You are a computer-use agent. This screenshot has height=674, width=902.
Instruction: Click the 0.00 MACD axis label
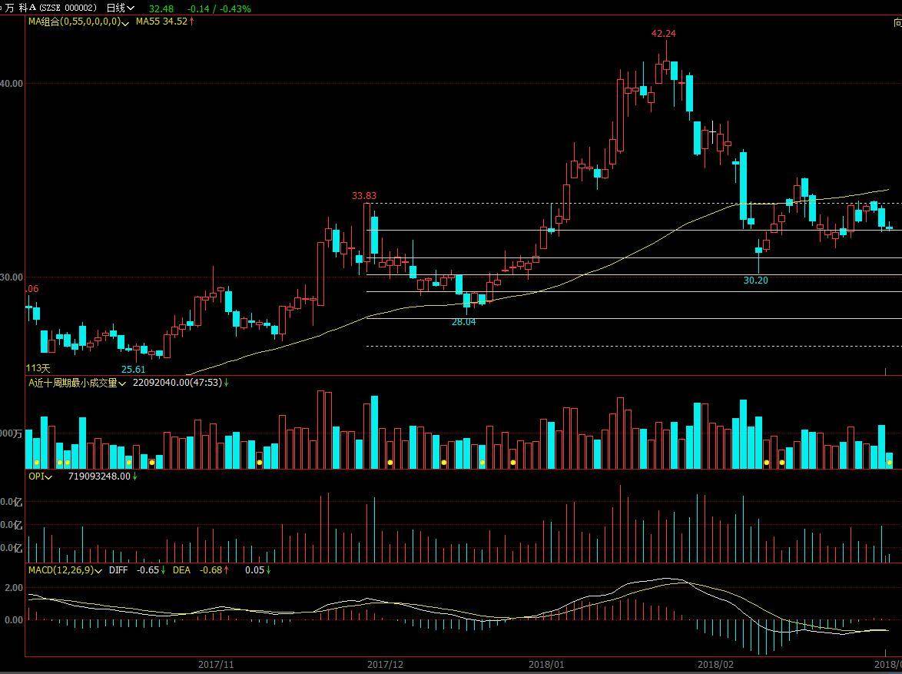(14, 620)
